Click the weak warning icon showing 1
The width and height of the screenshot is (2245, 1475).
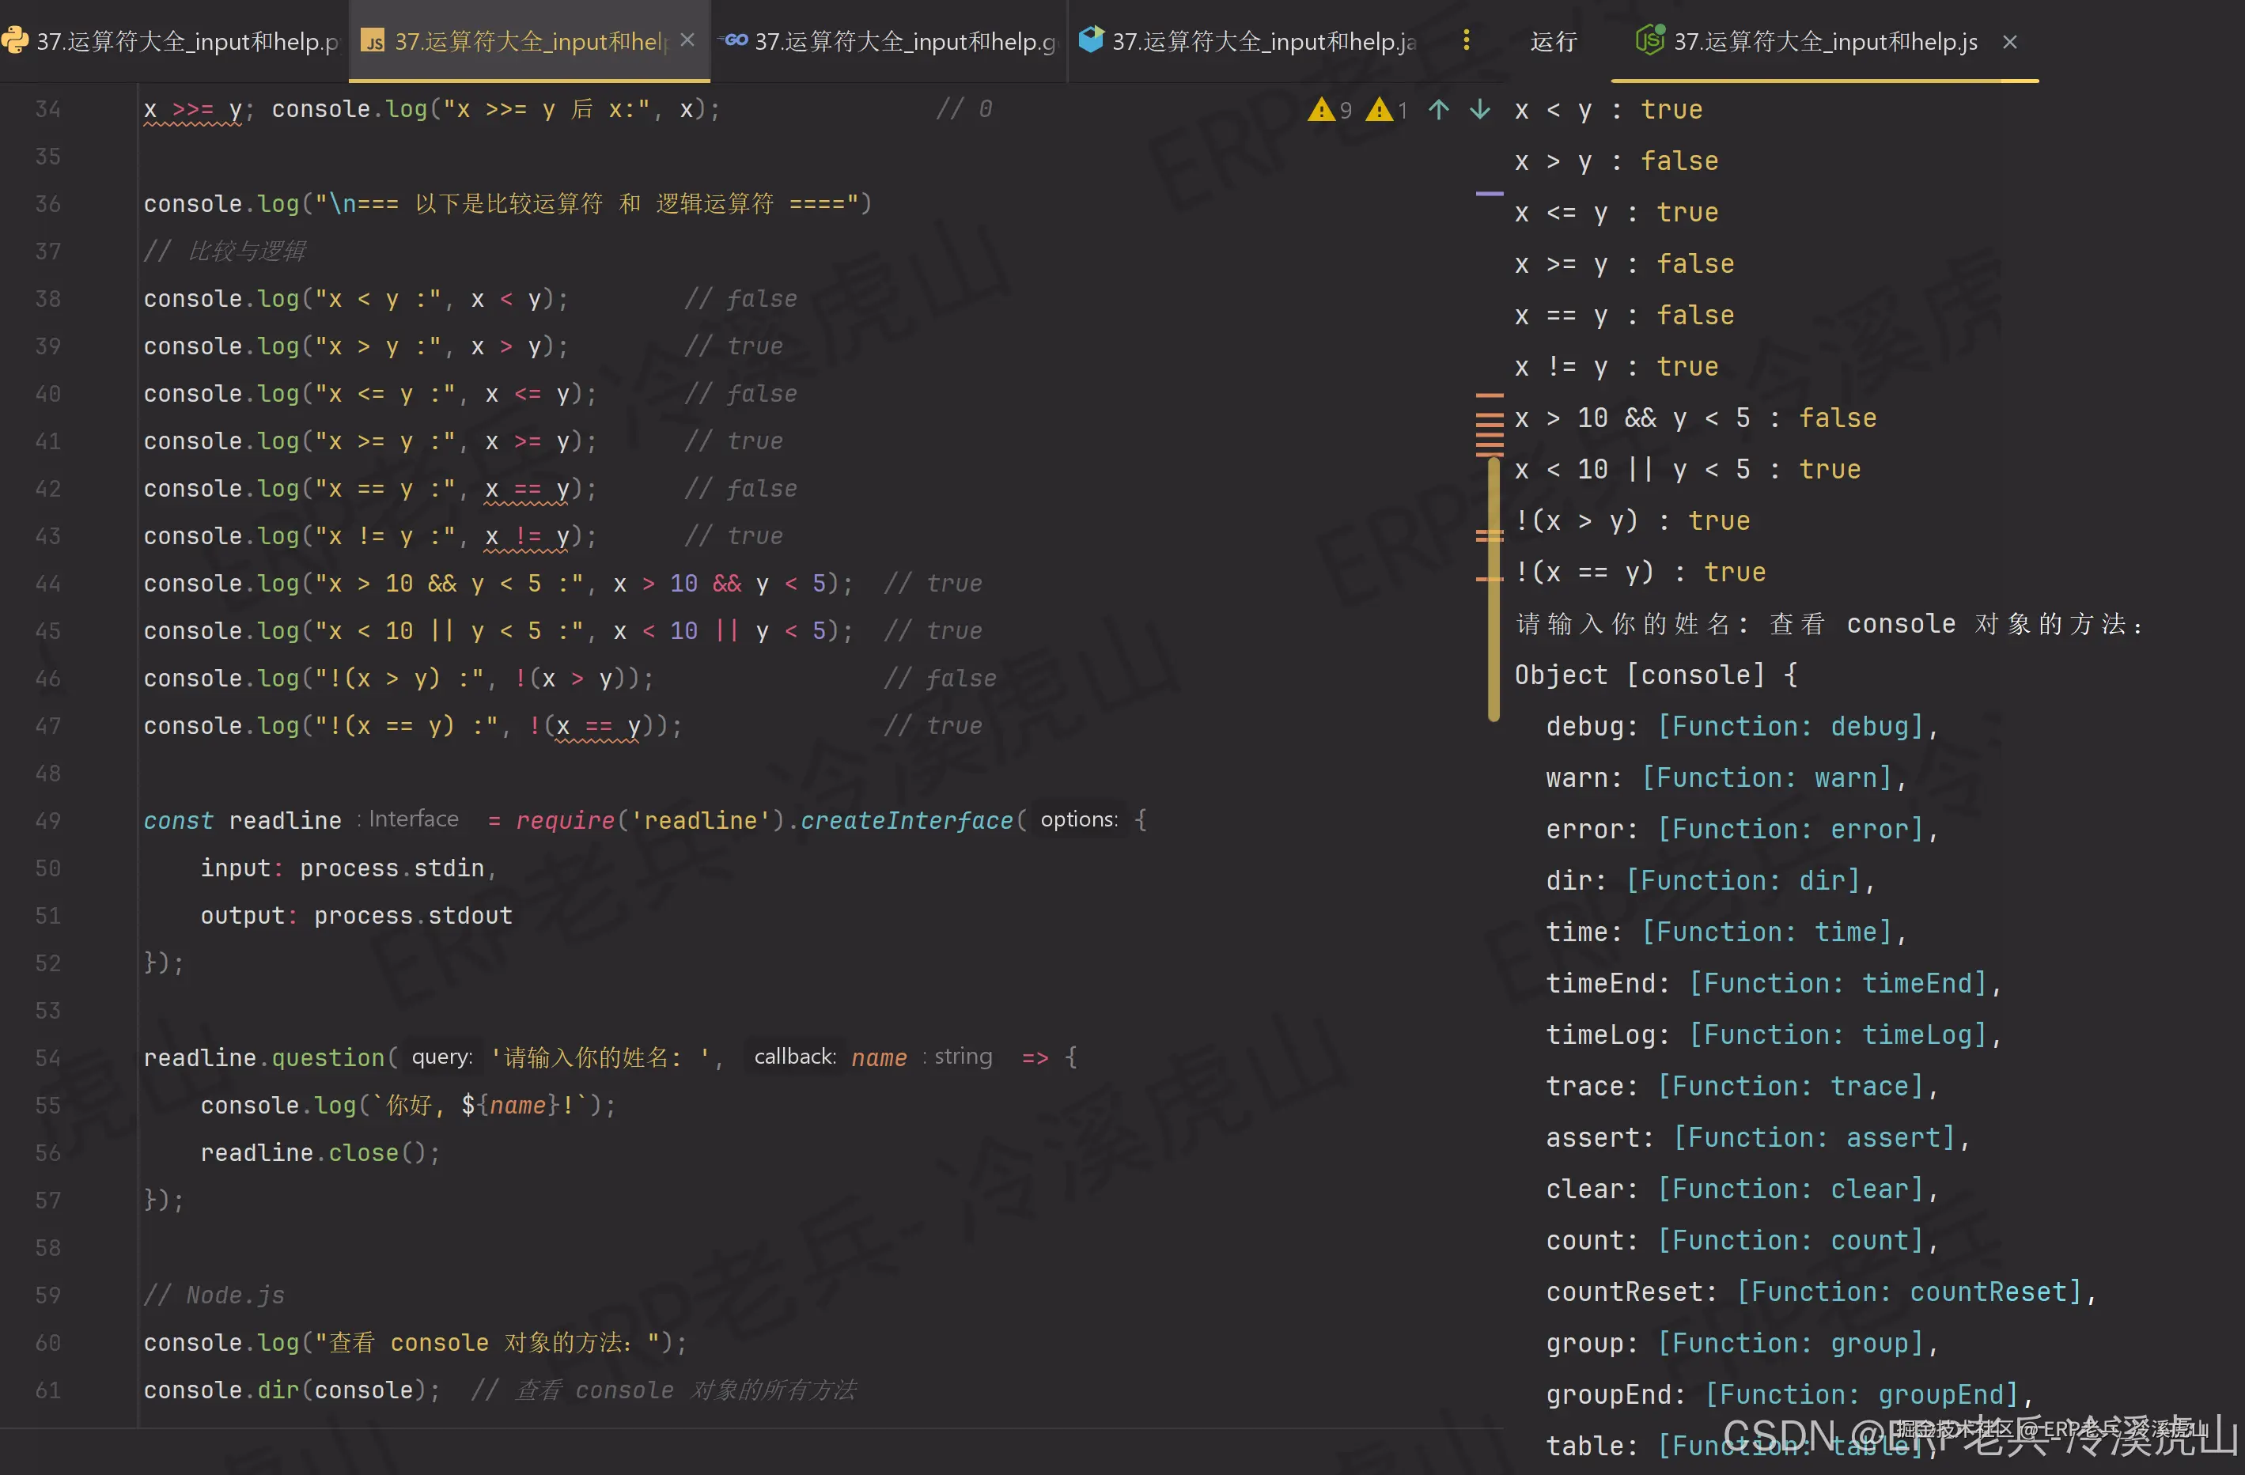1379,111
